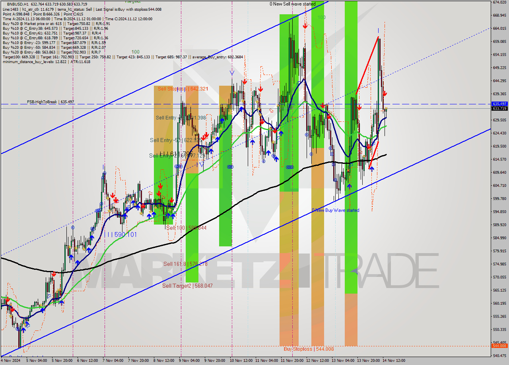Click the '0 New Buy Wave started' annotation
Image resolution: width=509 pixels, height=365 pixels.
(335, 210)
